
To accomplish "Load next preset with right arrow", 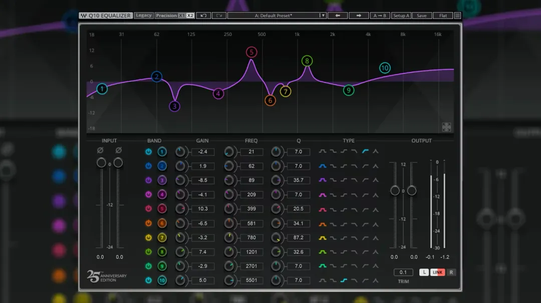I will [359, 15].
